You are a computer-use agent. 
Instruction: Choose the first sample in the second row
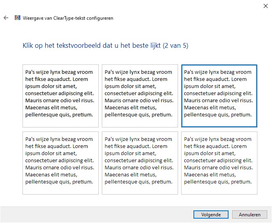(x=60, y=163)
